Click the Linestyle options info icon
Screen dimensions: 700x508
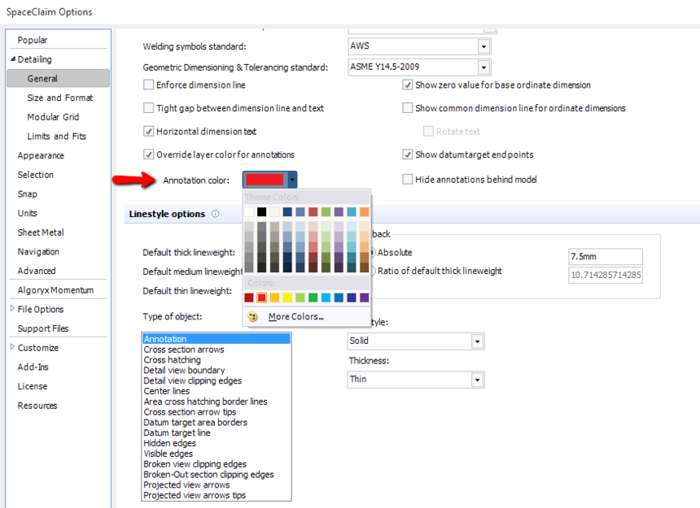(215, 214)
